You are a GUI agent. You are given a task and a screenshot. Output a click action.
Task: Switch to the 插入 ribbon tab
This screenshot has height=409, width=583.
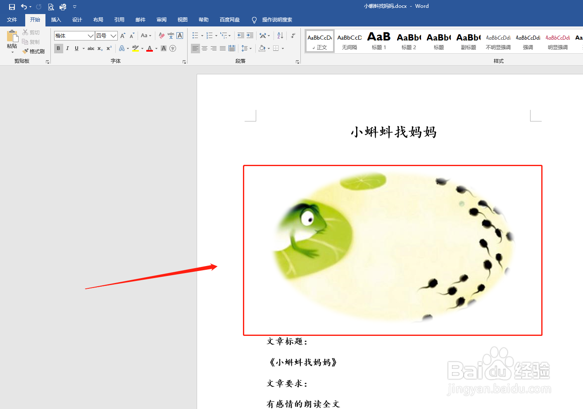pos(56,19)
